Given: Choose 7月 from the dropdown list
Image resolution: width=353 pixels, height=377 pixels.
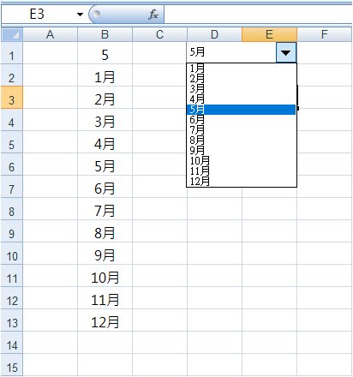Looking at the screenshot, I should point(241,130).
